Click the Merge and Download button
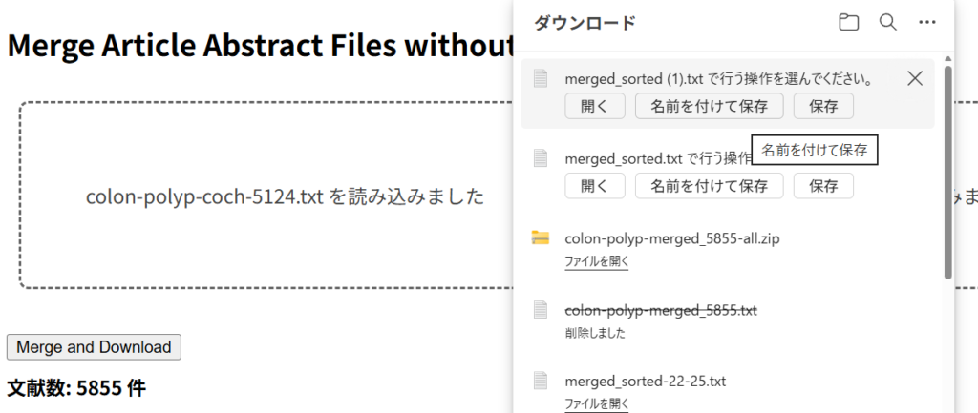 click(94, 347)
